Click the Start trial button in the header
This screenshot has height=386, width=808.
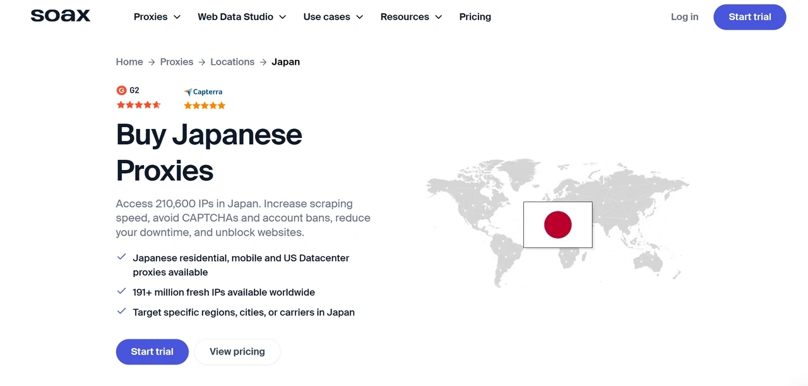click(749, 17)
